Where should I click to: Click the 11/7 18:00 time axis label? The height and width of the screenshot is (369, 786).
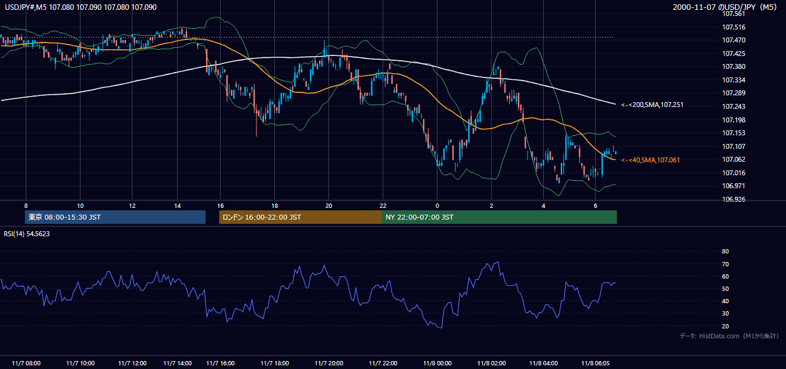(x=275, y=363)
